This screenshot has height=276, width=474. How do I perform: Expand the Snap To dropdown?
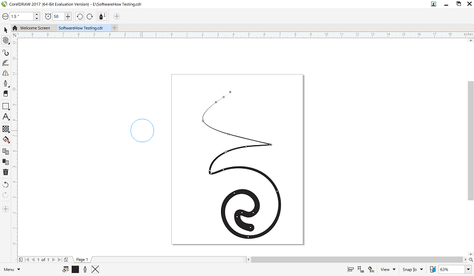[412, 269]
